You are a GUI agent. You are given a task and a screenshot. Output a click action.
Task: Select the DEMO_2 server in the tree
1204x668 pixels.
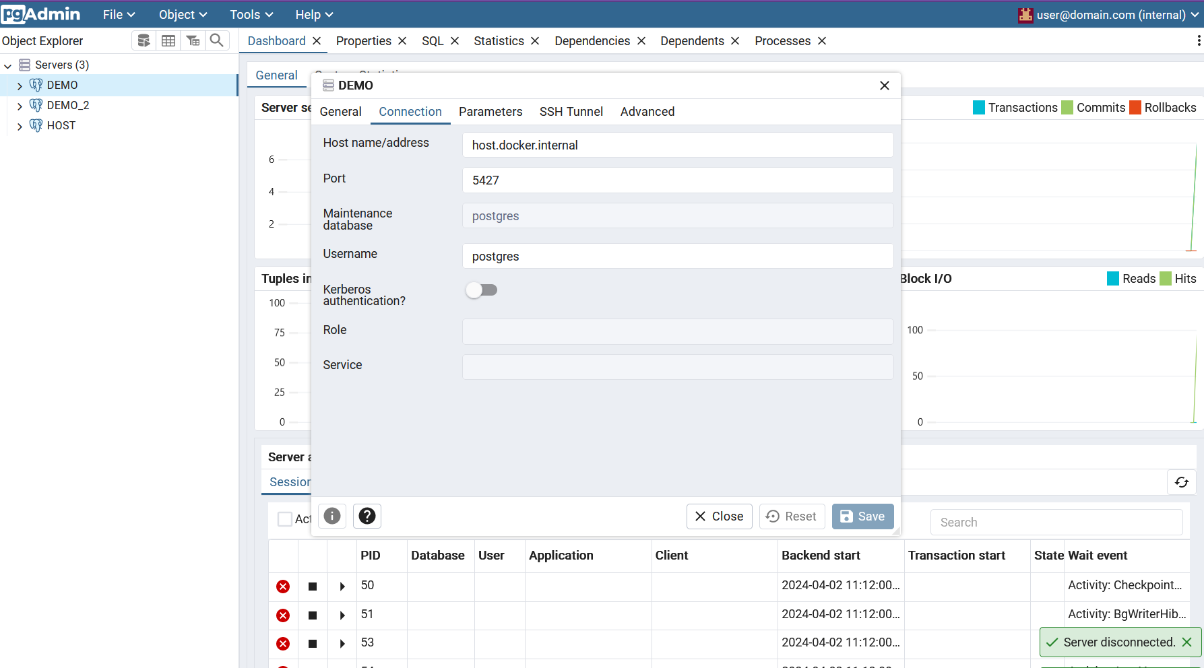click(x=68, y=106)
